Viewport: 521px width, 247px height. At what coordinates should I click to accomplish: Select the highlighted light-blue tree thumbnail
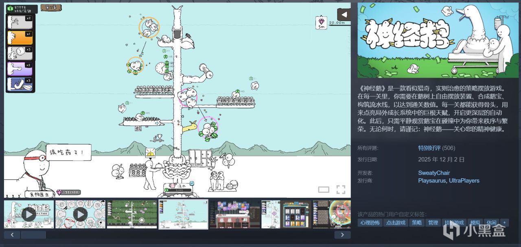183,214
